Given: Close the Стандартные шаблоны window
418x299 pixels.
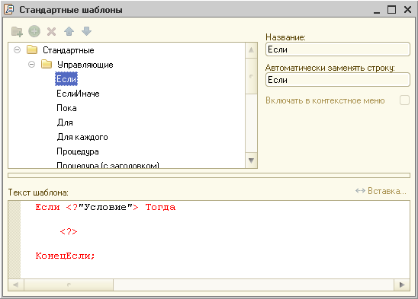Looking at the screenshot, I should tap(407, 10).
